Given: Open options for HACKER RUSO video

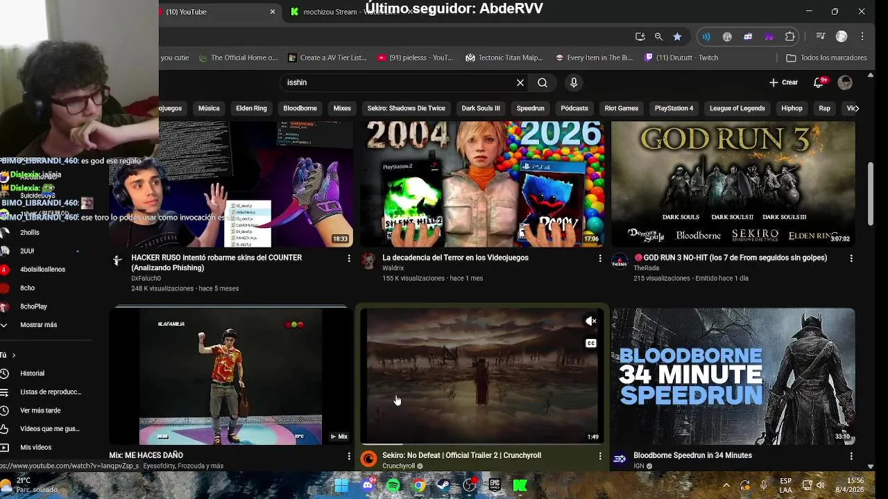Looking at the screenshot, I should (x=349, y=258).
